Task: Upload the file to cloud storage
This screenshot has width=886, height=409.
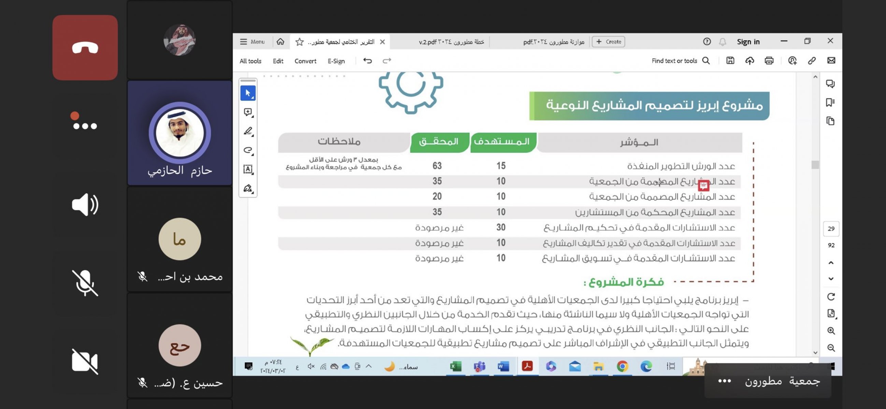Action: (750, 60)
